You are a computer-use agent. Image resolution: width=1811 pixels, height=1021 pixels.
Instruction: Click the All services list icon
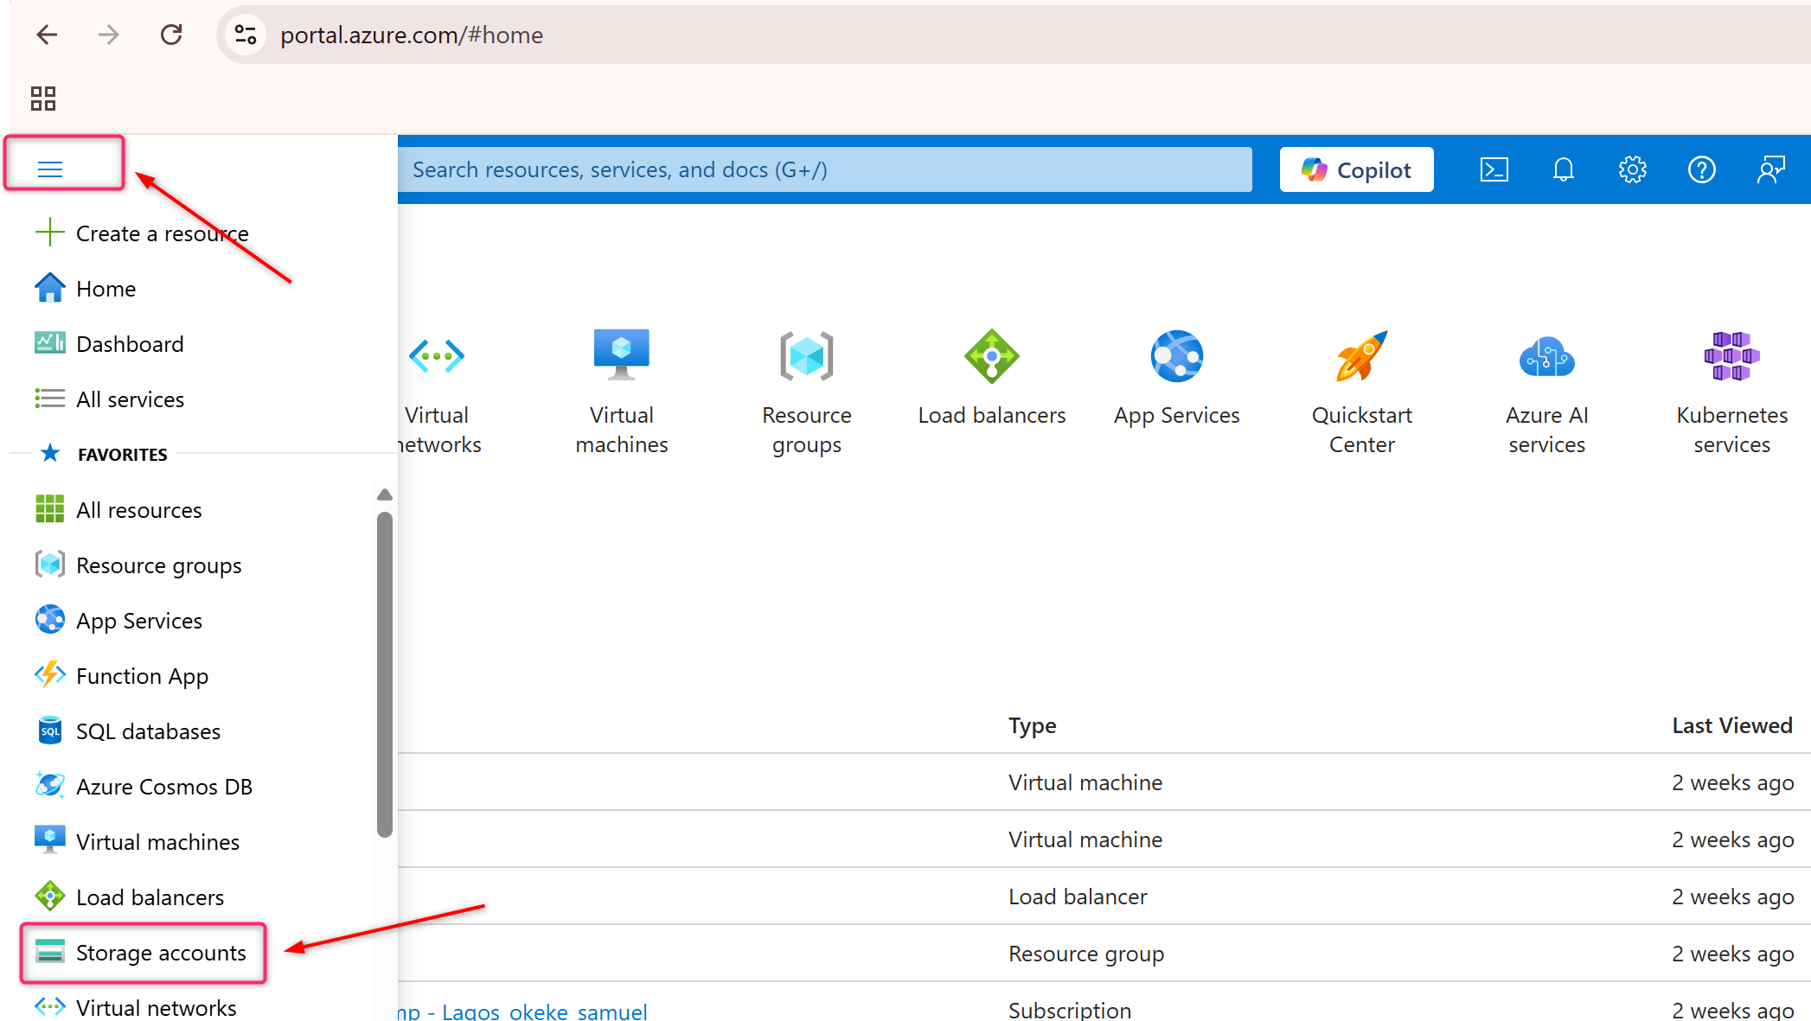tap(50, 399)
